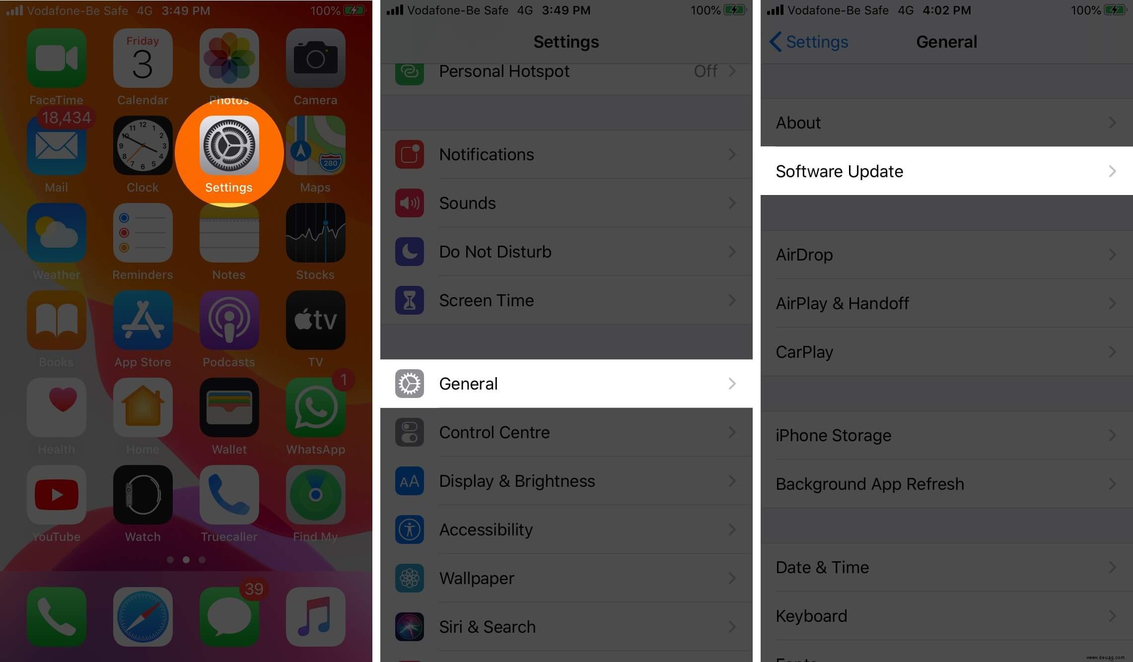This screenshot has height=662, width=1133.
Task: Select the Notifications settings menu item
Action: 566,154
